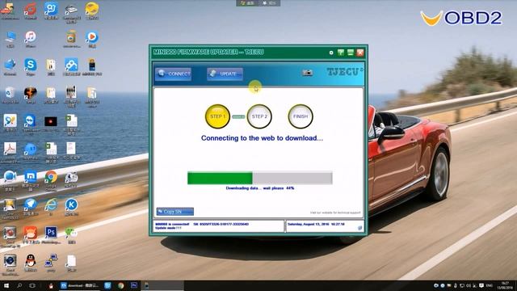Open the blue video play desktop shortcut

click(92, 39)
